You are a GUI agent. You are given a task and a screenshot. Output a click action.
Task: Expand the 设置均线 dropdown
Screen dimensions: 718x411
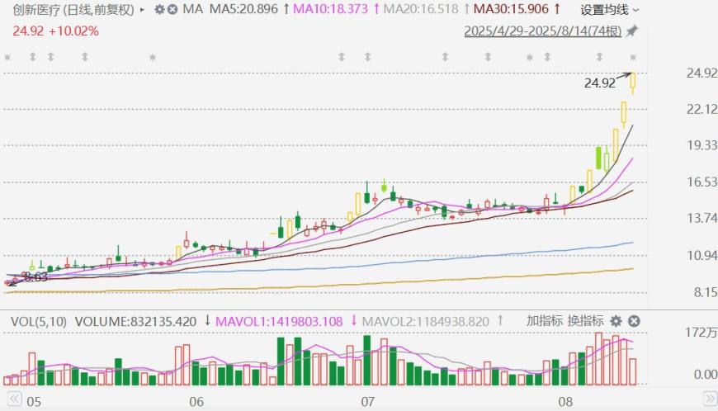pyautogui.click(x=609, y=10)
